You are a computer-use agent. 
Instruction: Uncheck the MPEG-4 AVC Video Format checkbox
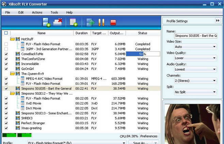(6, 79)
